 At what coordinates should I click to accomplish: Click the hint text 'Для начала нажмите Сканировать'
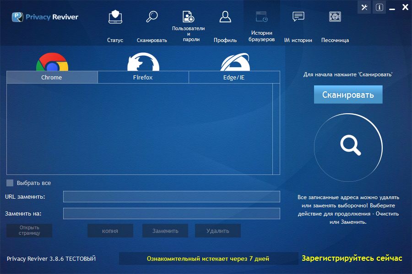[x=348, y=74]
